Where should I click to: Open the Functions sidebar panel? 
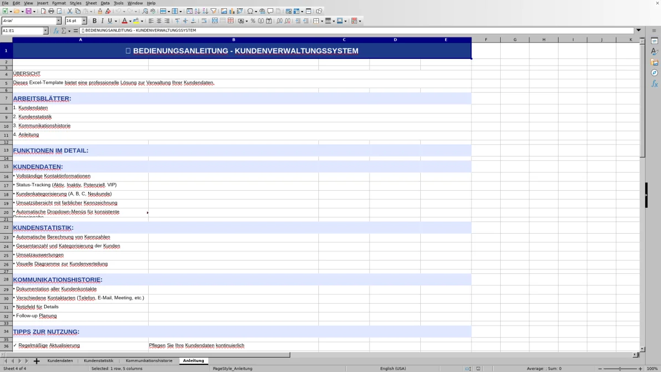(x=654, y=84)
